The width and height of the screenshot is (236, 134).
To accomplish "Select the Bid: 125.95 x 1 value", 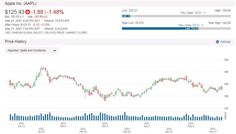I will (x=14, y=17).
